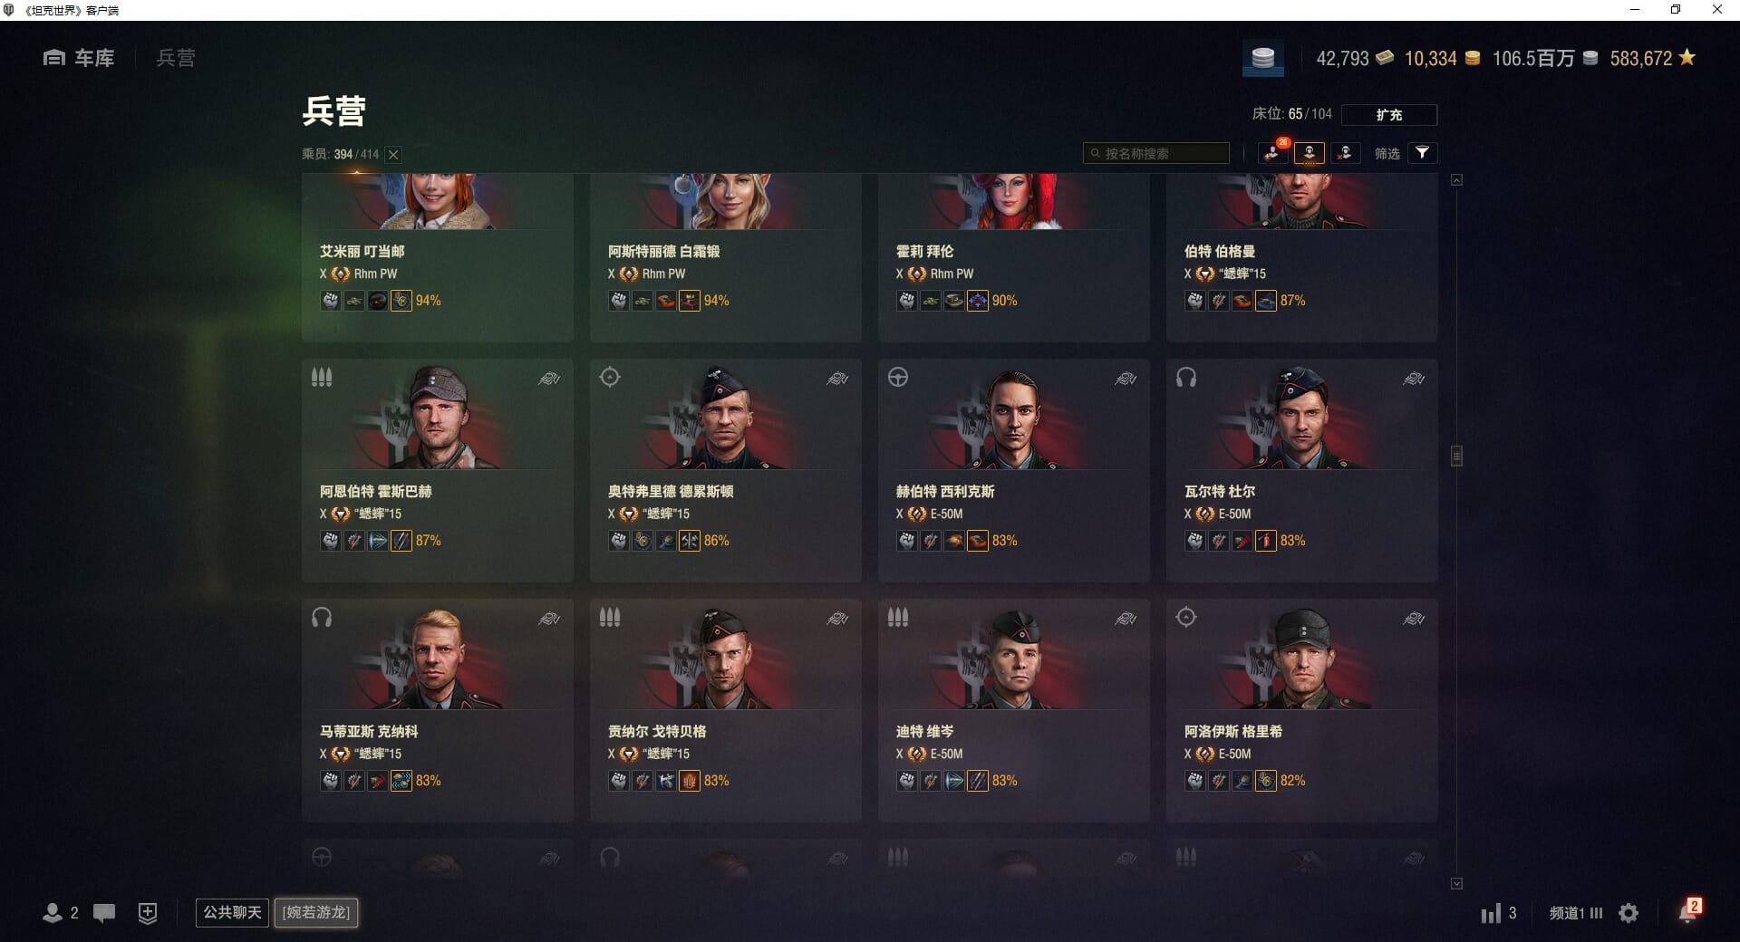Toggle the dismissed crew members filter
The height and width of the screenshot is (942, 1740).
coord(1345,153)
